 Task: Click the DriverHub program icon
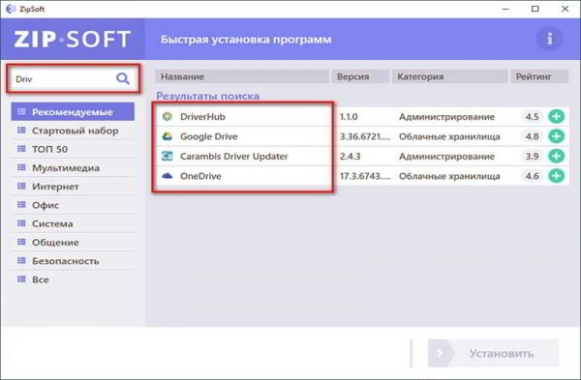click(x=168, y=117)
